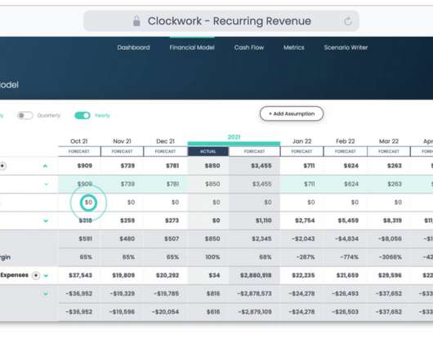Image resolution: width=433 pixels, height=361 pixels.
Task: Click the $616 cell
Action: click(213, 312)
